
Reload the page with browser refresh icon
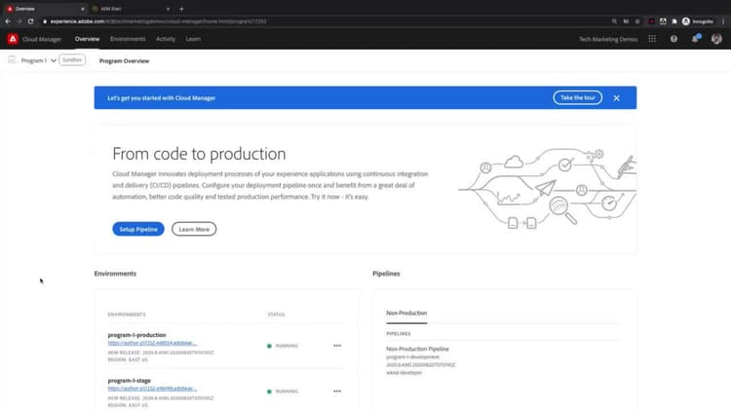[30, 21]
